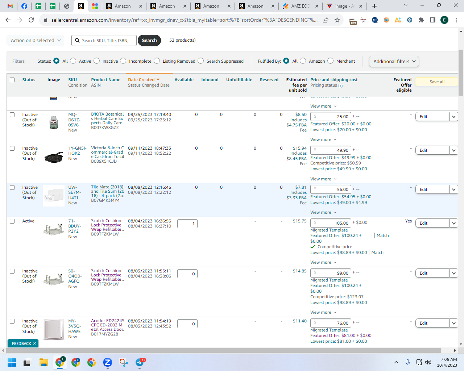Screen dimensions: 464x371
Task: Open the Facebook pinned tab
Action: pyautogui.click(x=24, y=6)
